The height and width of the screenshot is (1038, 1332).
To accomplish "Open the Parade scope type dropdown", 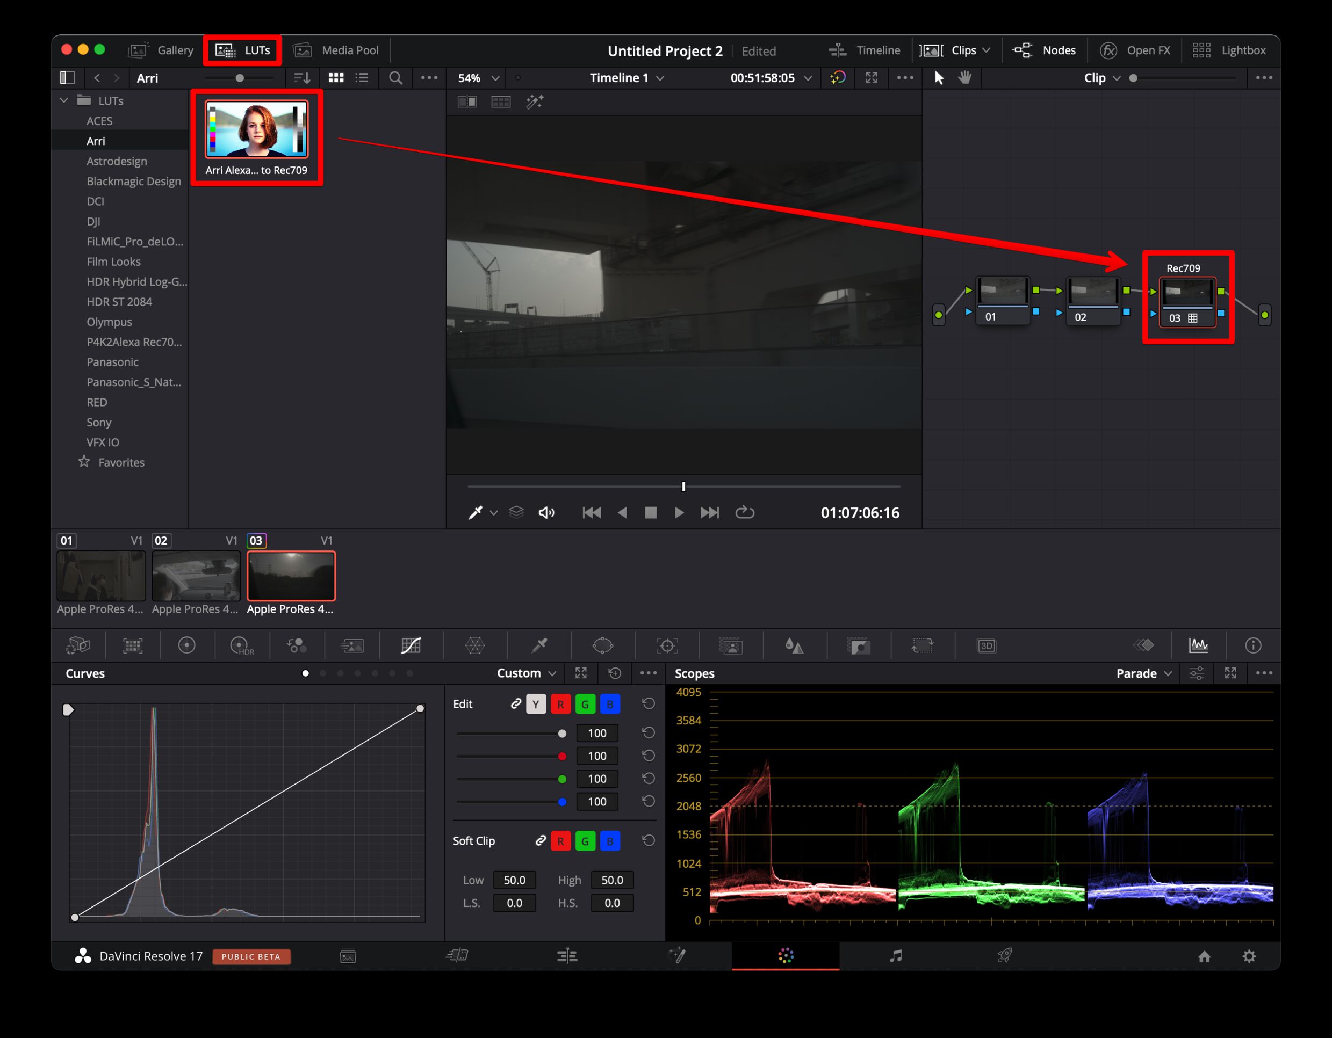I will tap(1143, 673).
